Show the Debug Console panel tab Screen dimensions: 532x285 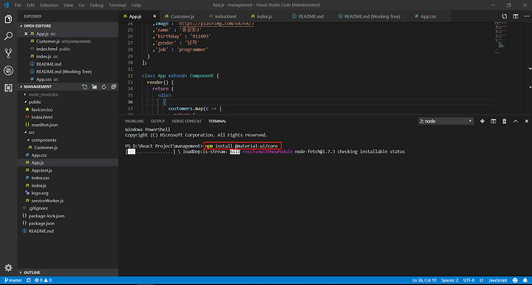pos(187,121)
